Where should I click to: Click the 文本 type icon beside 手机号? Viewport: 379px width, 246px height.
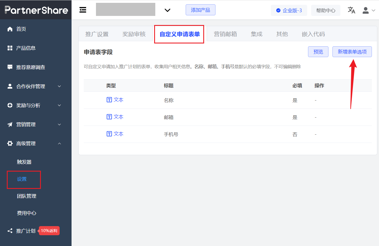pyautogui.click(x=109, y=134)
